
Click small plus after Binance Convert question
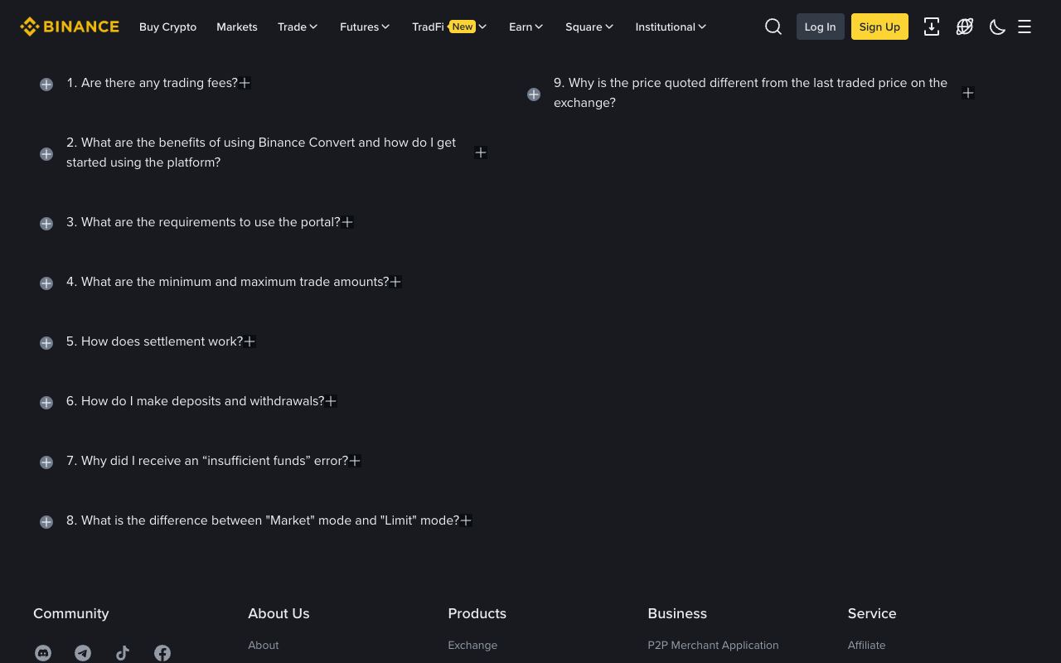480,152
